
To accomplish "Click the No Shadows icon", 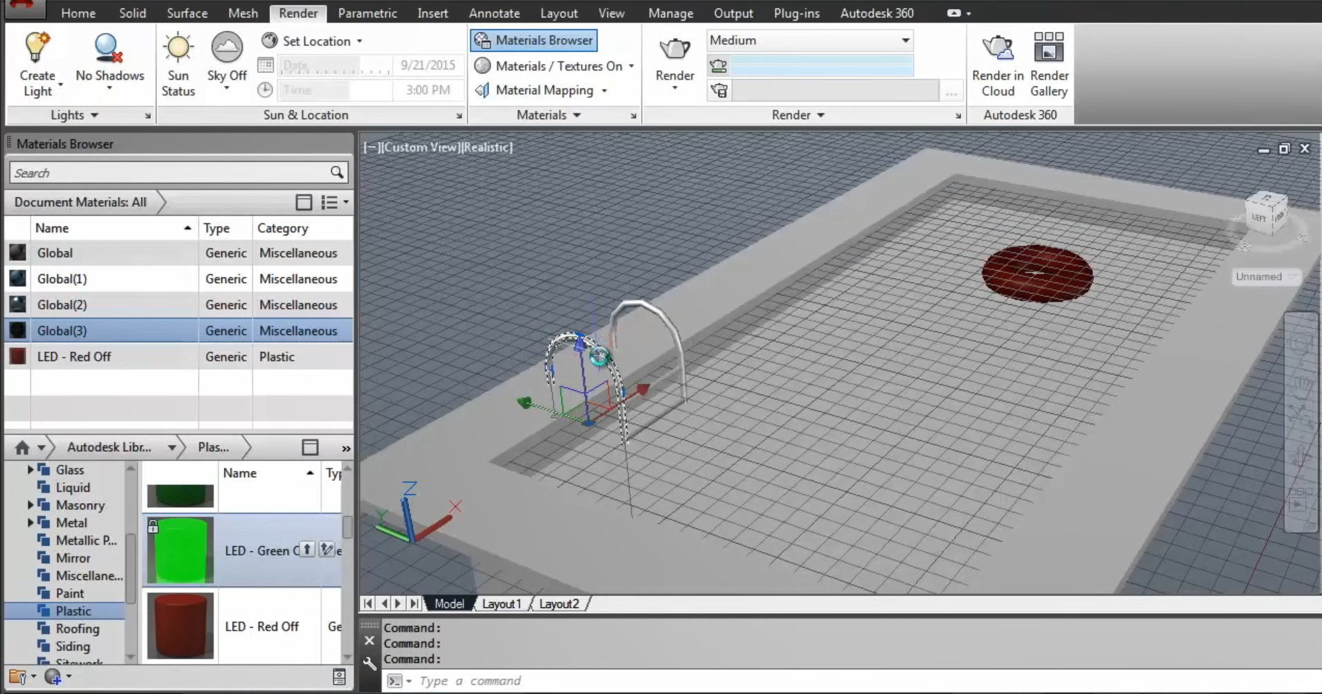I will [x=109, y=48].
